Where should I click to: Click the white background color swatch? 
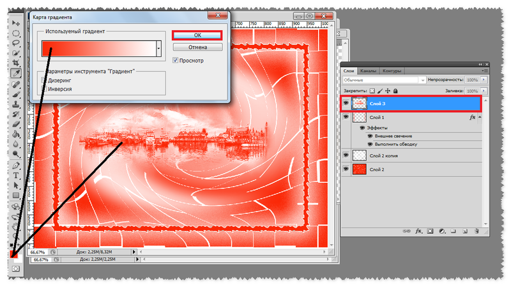pos(20,259)
